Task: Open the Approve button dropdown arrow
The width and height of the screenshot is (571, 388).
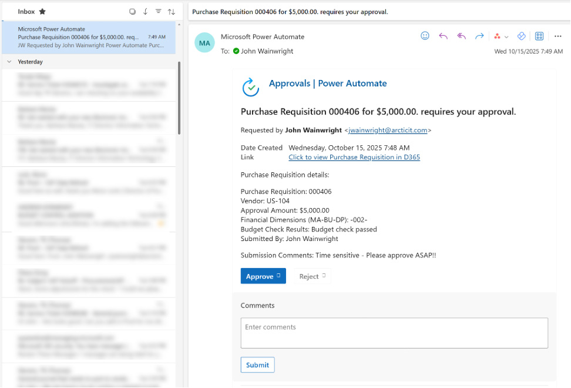Action: tap(278, 276)
